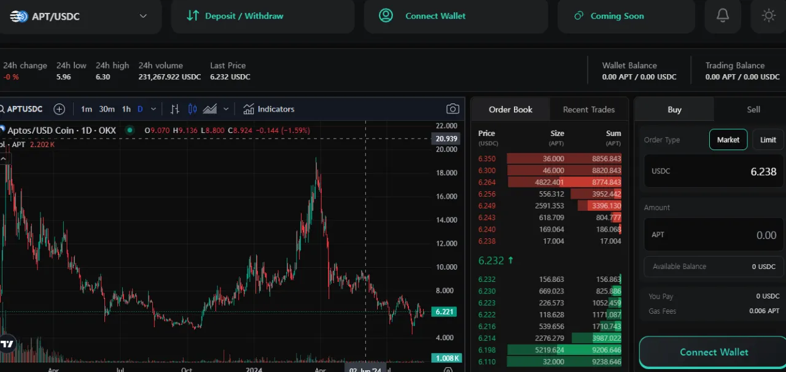Click the APT amount input field
Image resolution: width=786 pixels, height=372 pixels.
[713, 235]
